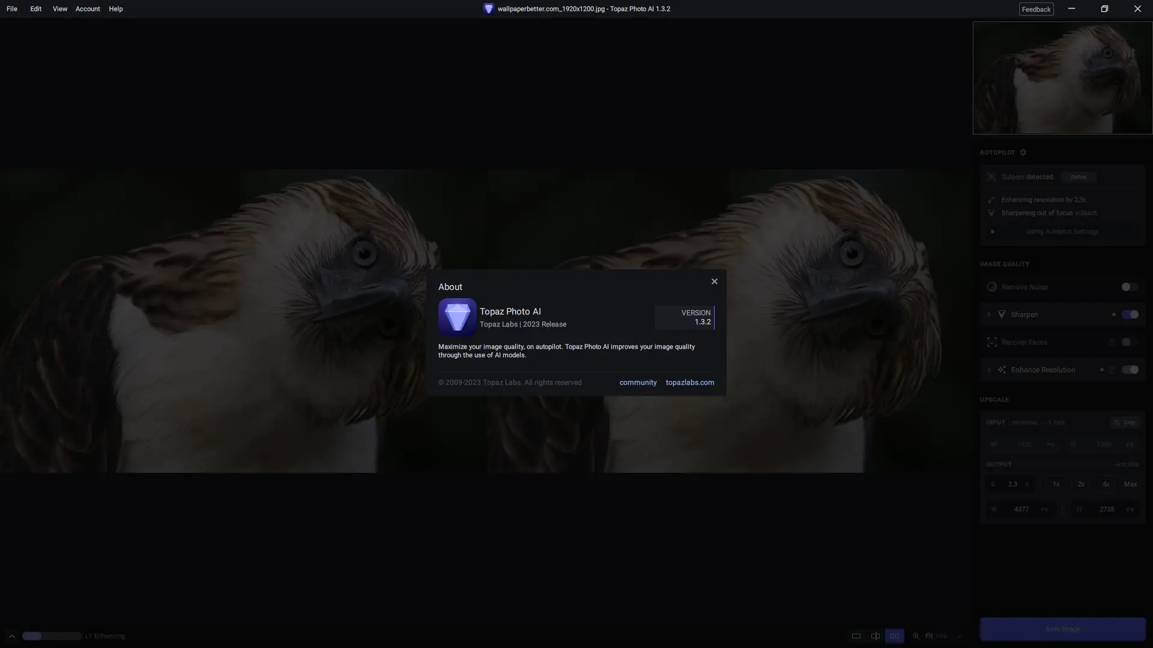Toggle Enhance Resolution switch
Screen dimensions: 1153x648
tap(1130, 370)
